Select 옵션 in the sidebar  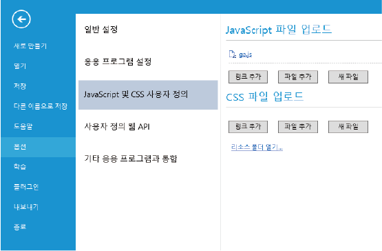point(39,147)
